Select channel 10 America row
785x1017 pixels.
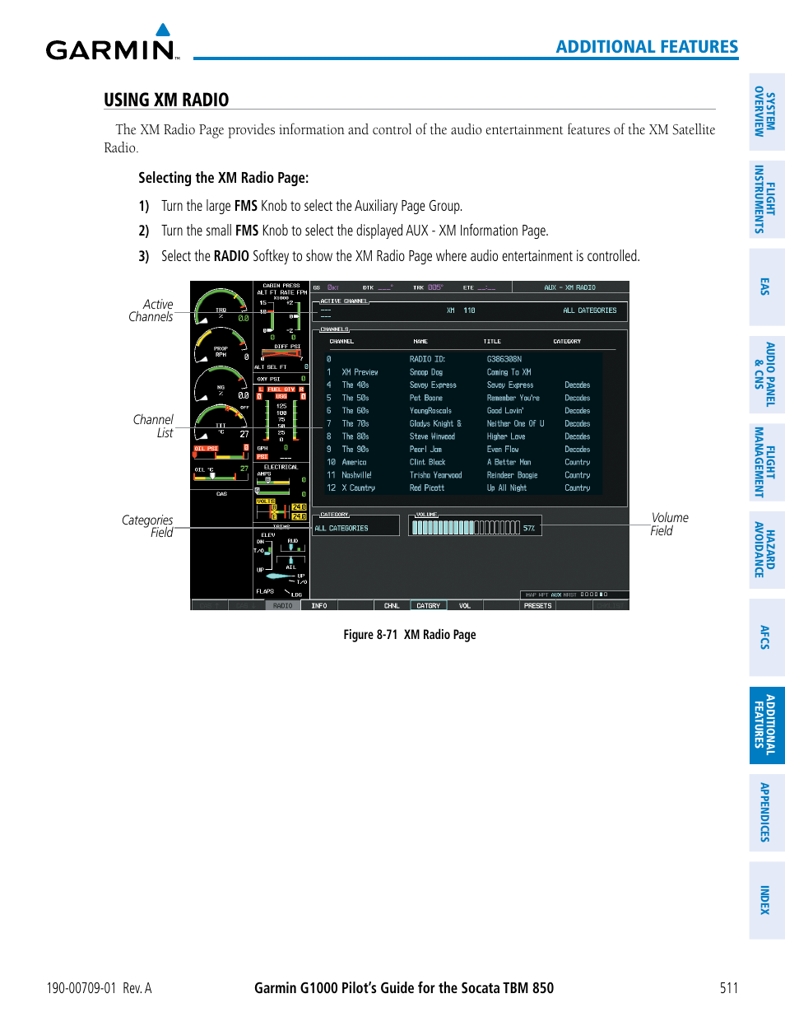click(463, 462)
